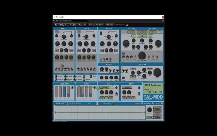Viewport: 217px width, 136px height.
Task: Click the P-wheel modulation source jack
Action: tap(75, 77)
